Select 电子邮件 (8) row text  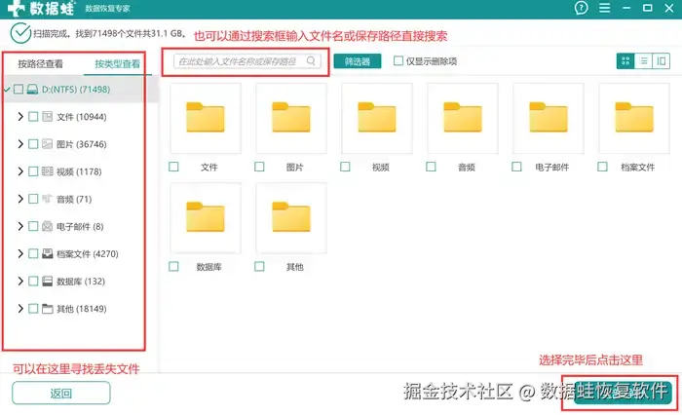pyautogui.click(x=80, y=227)
